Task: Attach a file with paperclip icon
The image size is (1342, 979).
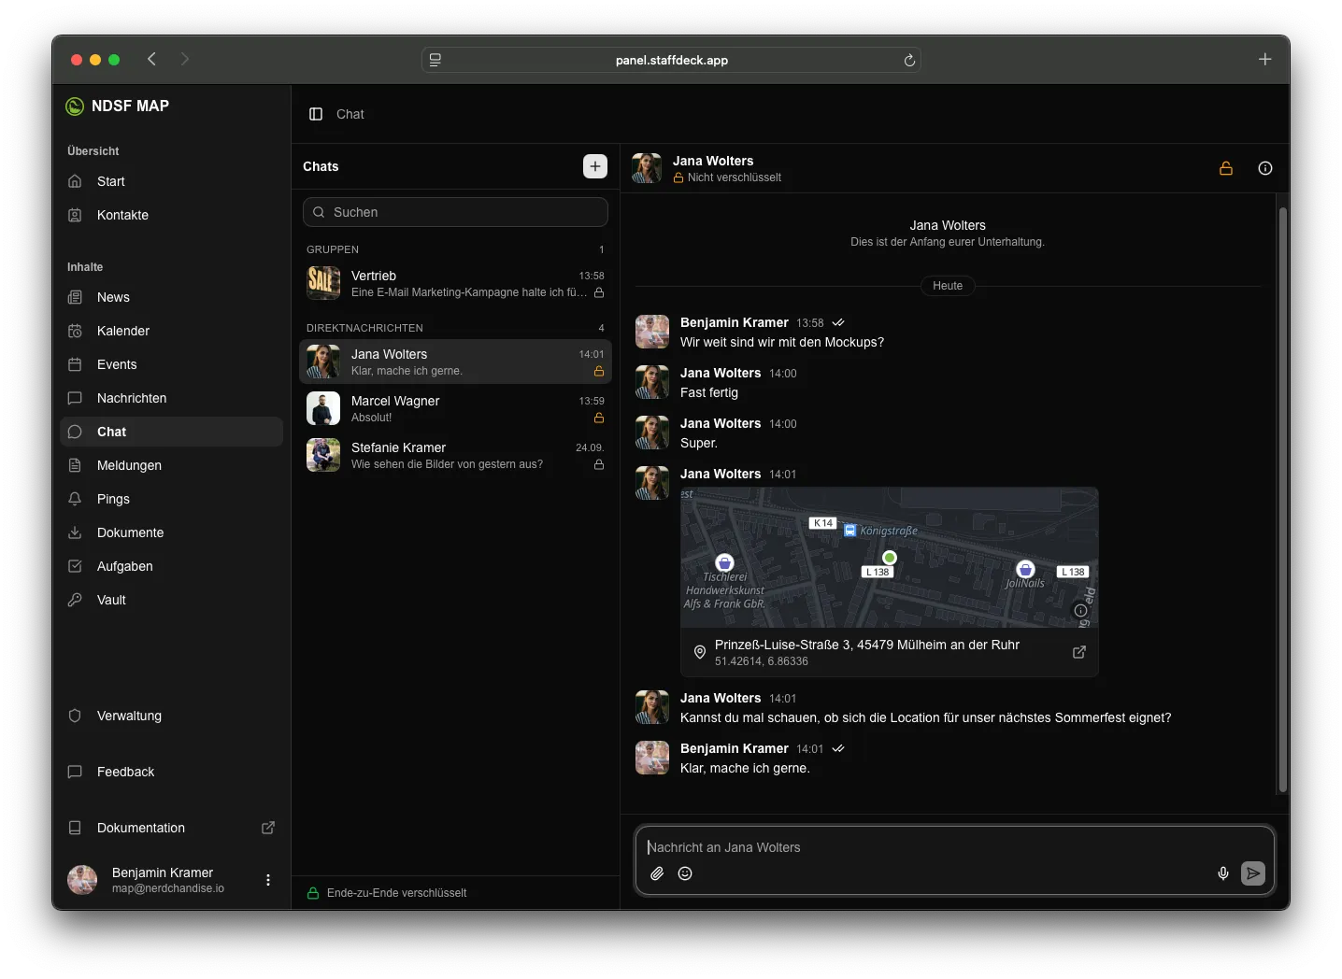Action: (x=657, y=873)
